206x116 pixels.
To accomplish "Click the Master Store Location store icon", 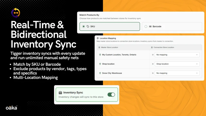I will click(99, 47).
